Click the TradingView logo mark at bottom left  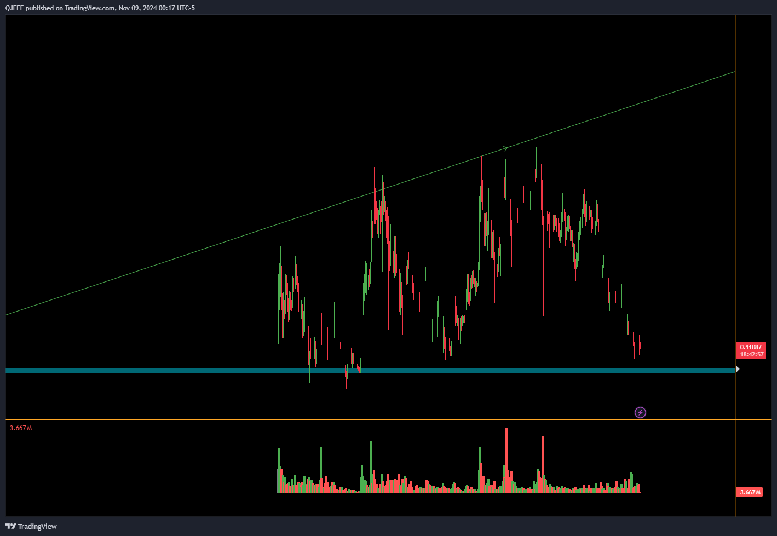(x=10, y=526)
